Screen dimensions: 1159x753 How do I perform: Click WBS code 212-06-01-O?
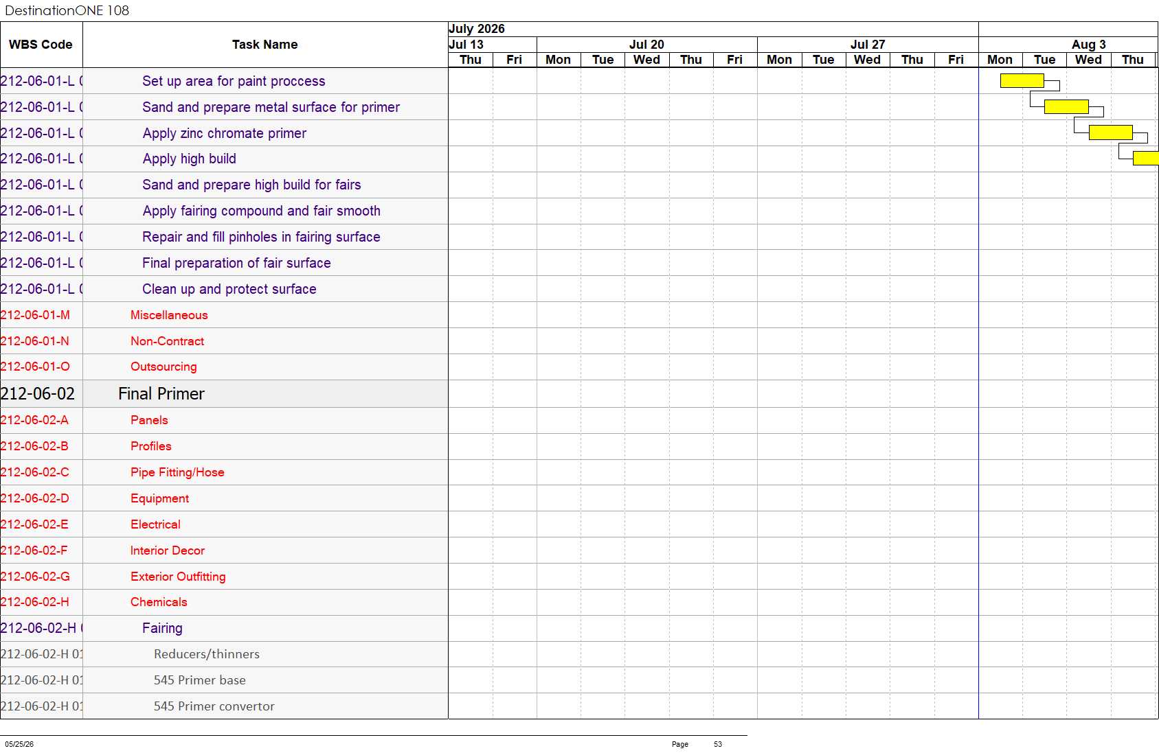35,367
